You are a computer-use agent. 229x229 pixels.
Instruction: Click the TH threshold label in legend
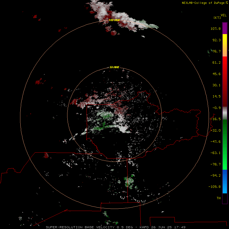[x=219, y=198]
